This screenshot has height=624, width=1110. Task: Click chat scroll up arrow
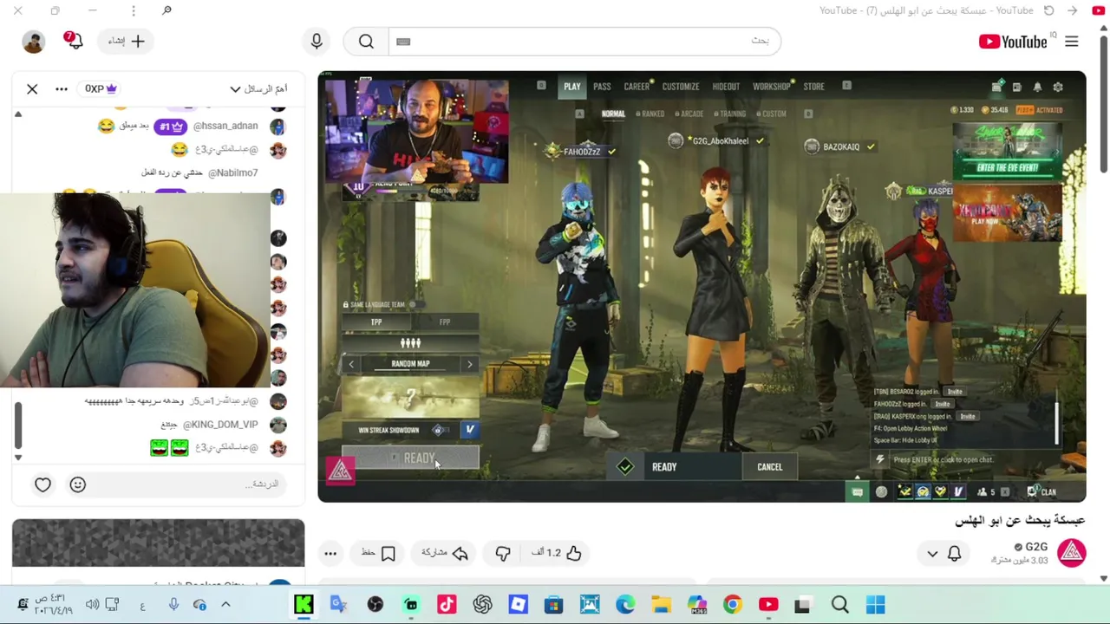(18, 114)
